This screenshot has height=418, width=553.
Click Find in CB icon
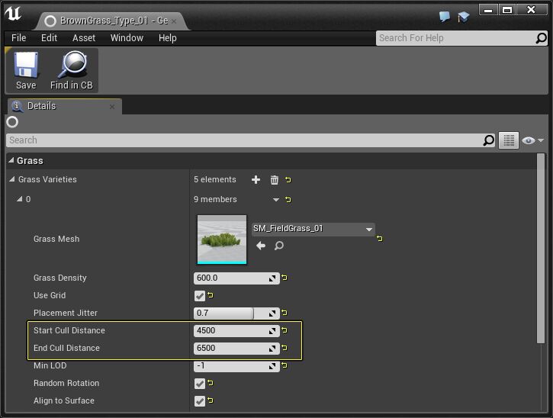tap(72, 70)
